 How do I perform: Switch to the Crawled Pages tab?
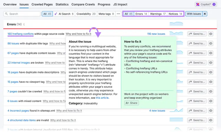click(x=42, y=4)
